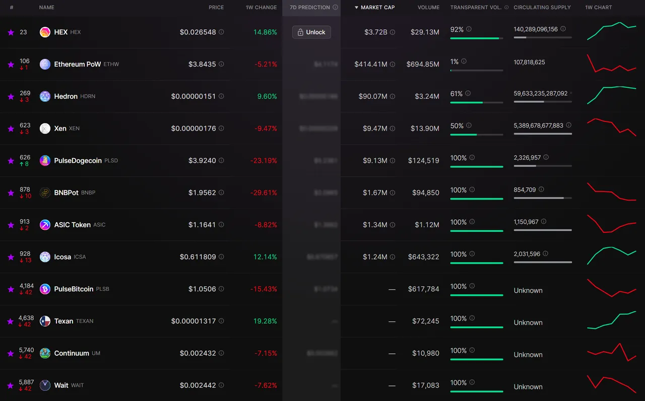Click the Hedron circulating supply bar
This screenshot has height=401, width=645.
[x=543, y=102]
